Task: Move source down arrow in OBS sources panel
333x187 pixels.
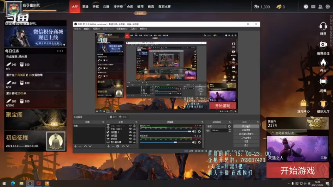Action: click(128, 146)
